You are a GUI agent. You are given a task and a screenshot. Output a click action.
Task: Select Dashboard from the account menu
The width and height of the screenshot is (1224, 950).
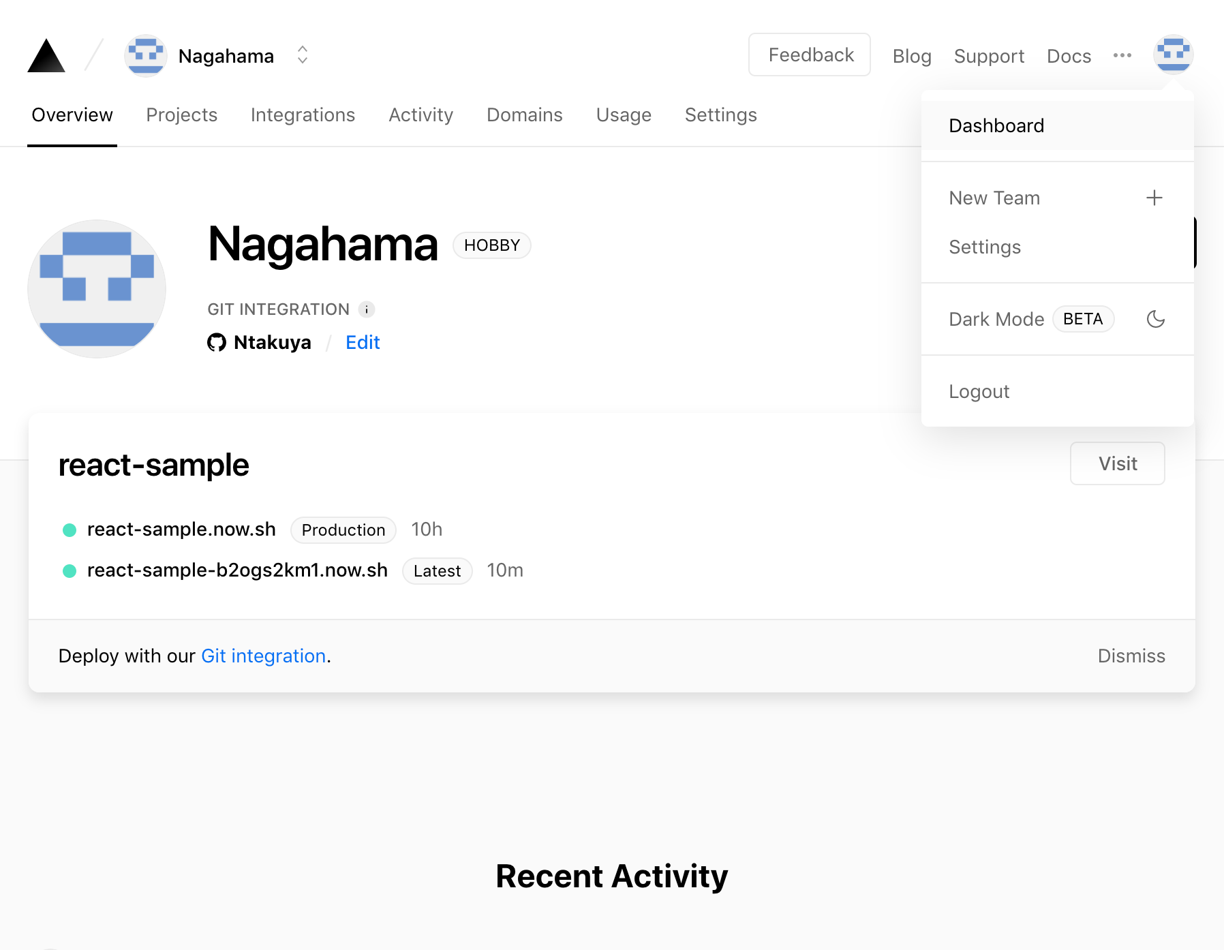[996, 125]
